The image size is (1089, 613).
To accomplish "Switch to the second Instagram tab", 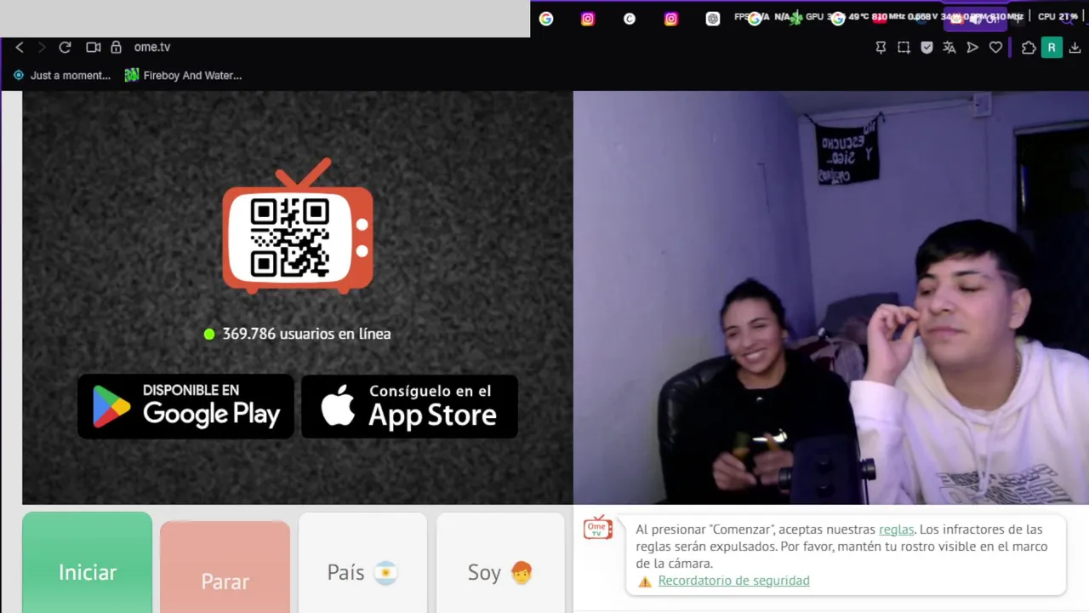I will (671, 19).
